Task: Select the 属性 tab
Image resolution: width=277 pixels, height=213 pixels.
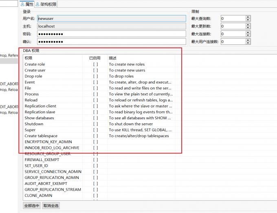Action: point(27,4)
